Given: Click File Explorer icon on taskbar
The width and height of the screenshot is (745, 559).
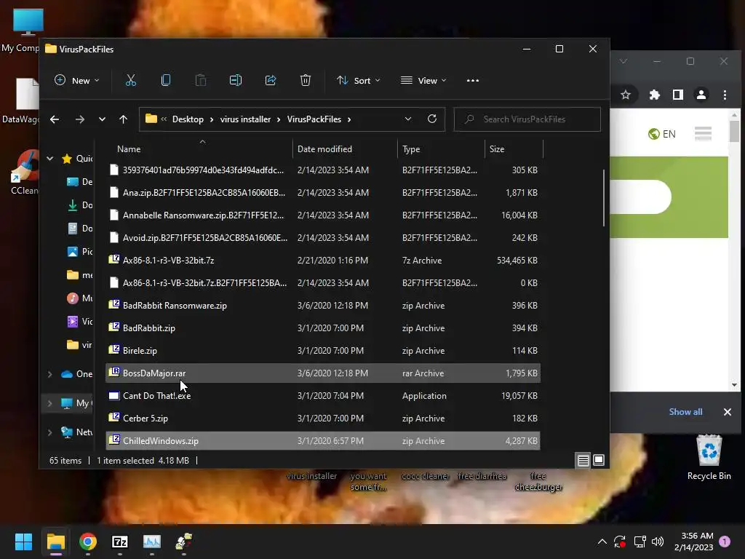Looking at the screenshot, I should (55, 542).
